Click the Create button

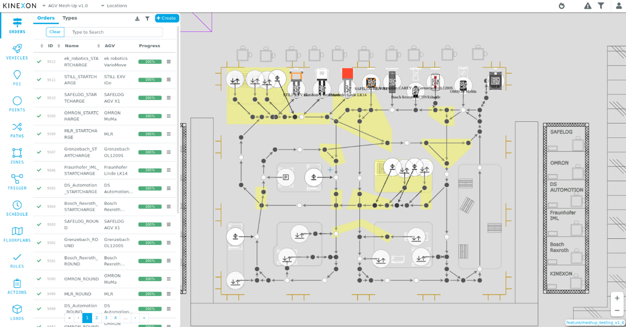coord(167,18)
